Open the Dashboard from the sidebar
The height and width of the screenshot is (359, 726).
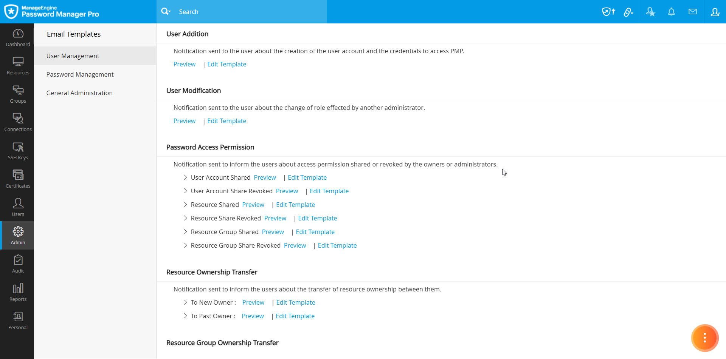tap(18, 38)
